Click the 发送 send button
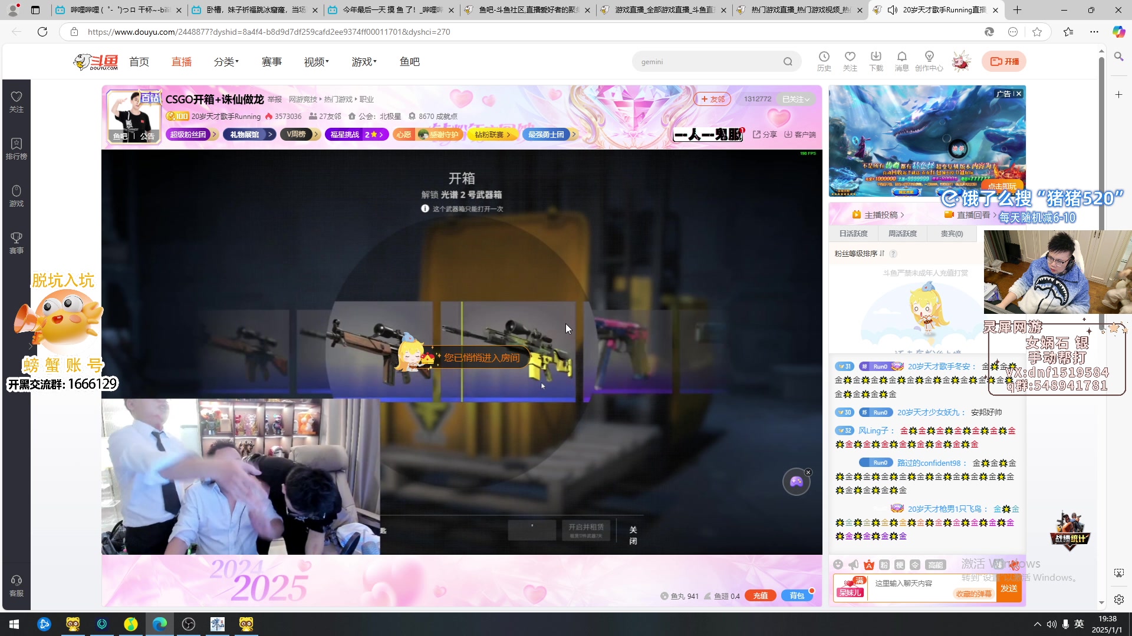This screenshot has height=636, width=1132. coord(1009,588)
